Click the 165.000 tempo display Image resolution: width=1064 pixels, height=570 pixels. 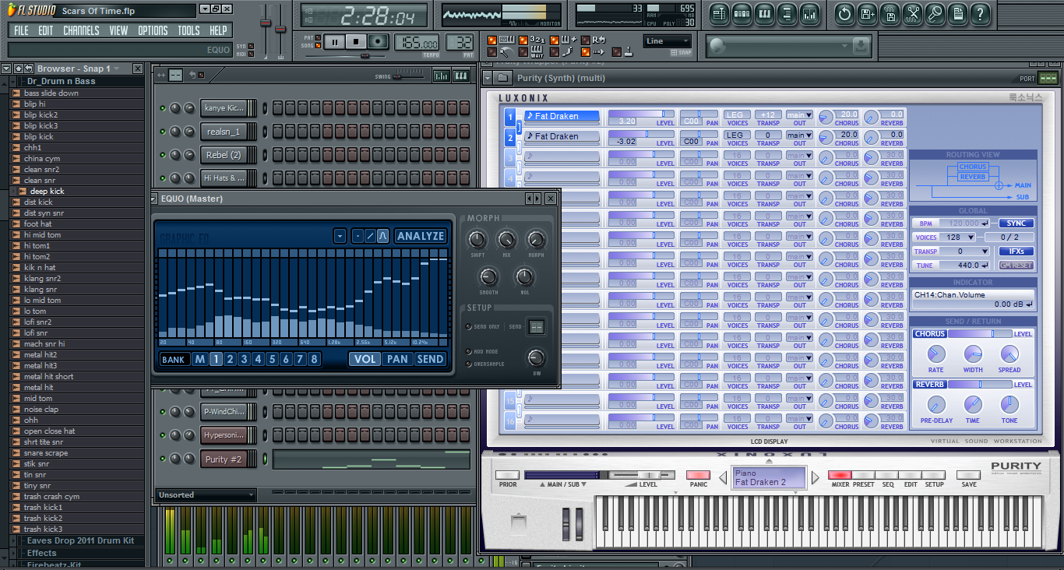tap(417, 42)
